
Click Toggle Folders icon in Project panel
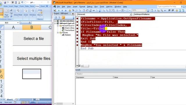pos(63,17)
